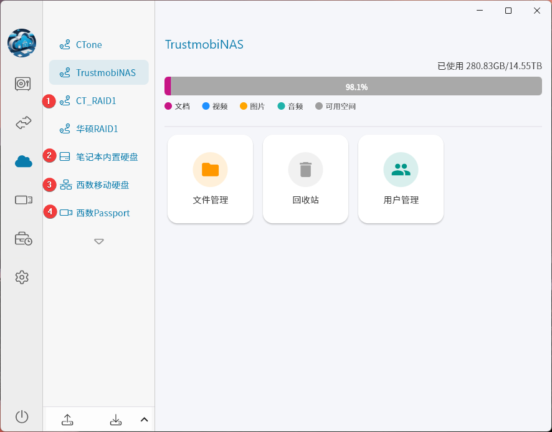Image resolution: width=552 pixels, height=432 pixels.
Task: Open the 回收站 recycle bin card
Action: pyautogui.click(x=305, y=179)
